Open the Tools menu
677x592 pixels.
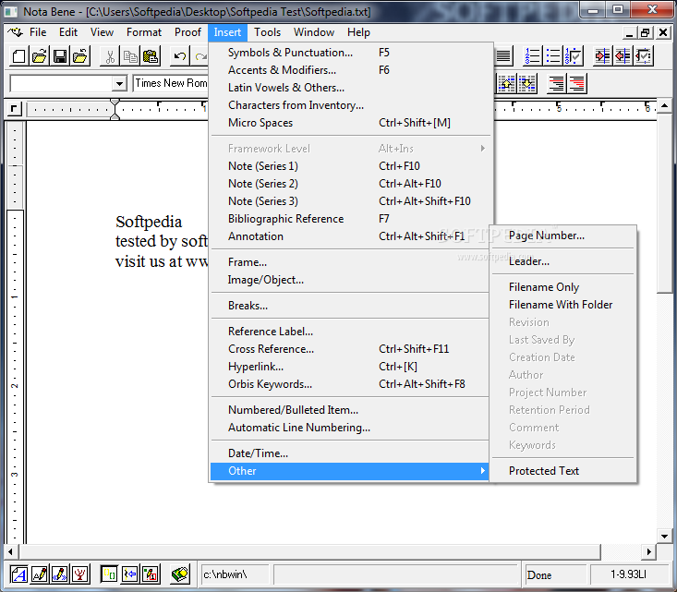tap(267, 32)
